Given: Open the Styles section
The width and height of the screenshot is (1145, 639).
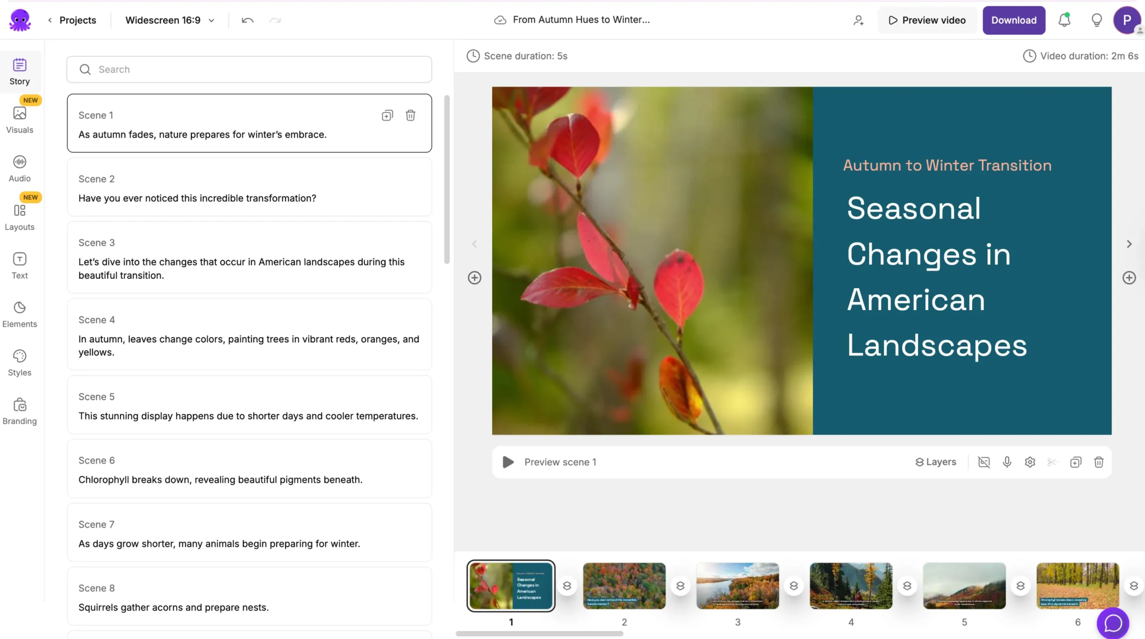Looking at the screenshot, I should pyautogui.click(x=19, y=362).
